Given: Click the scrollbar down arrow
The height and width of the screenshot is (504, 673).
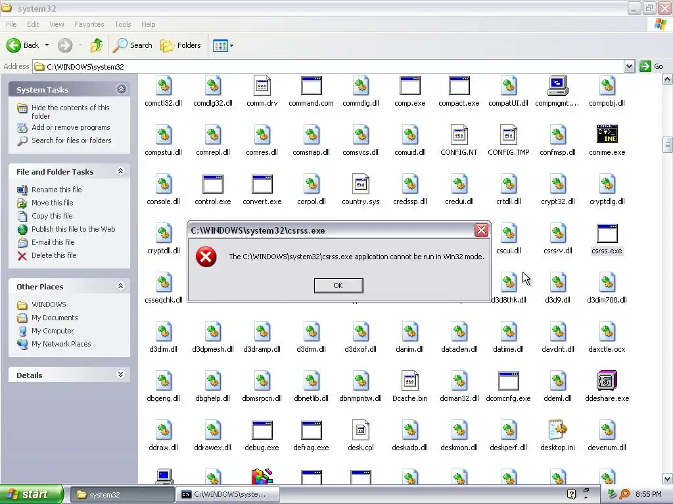Looking at the screenshot, I should click(667, 478).
